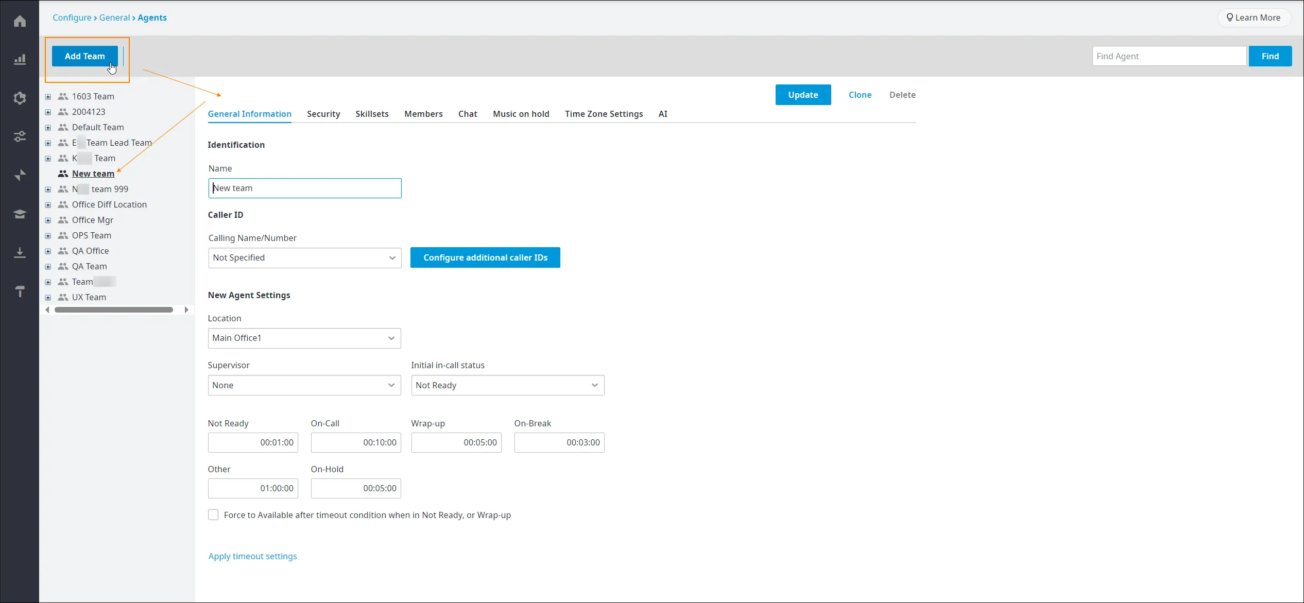Image resolution: width=1304 pixels, height=603 pixels.
Task: Click the team icon beside OPS Team
Action: click(63, 235)
